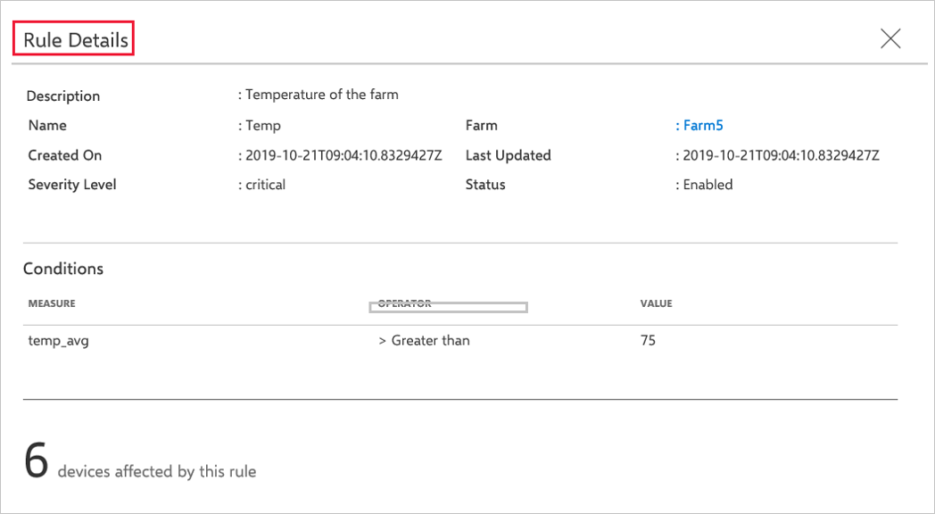Screen dimensions: 935x514
Task: Click the VALUE column header
Action: [656, 303]
